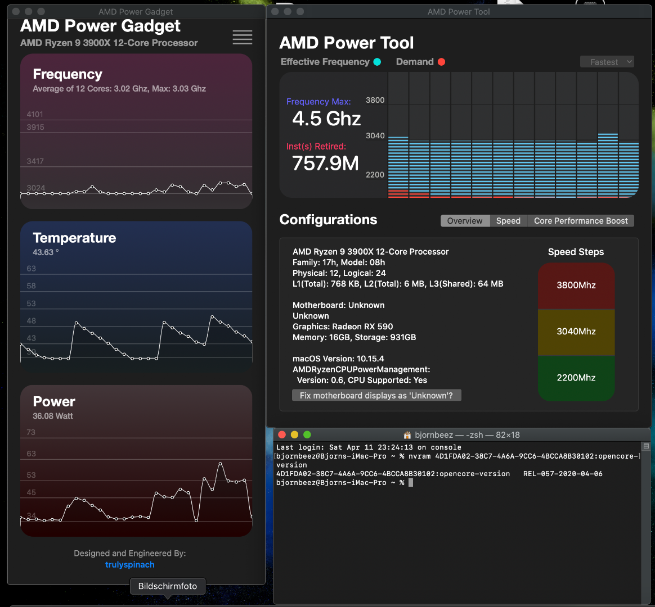The width and height of the screenshot is (655, 607).
Task: Open the Core Performance Boost tab
Action: pyautogui.click(x=581, y=221)
